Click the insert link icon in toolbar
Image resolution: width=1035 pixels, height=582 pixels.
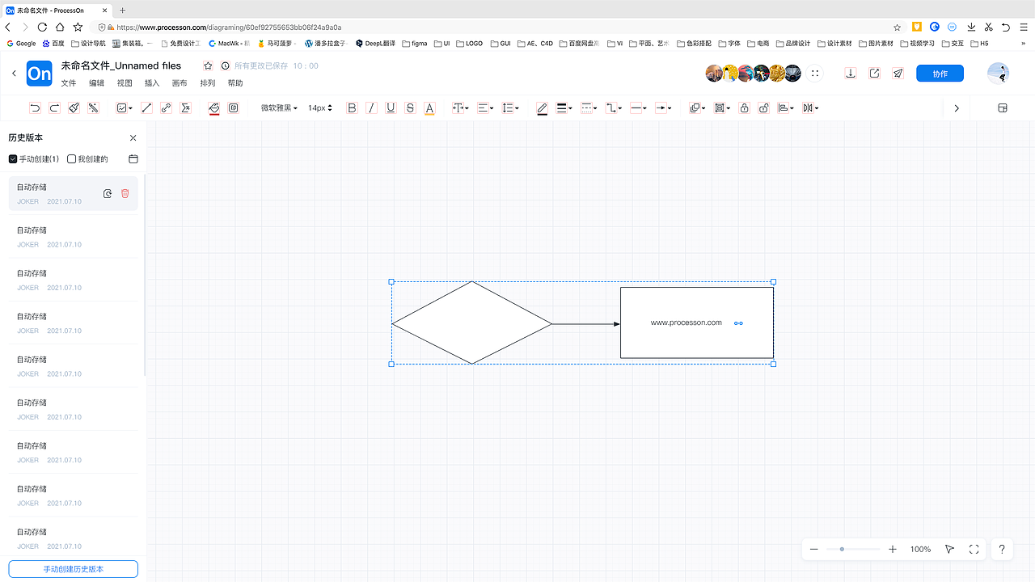point(166,108)
